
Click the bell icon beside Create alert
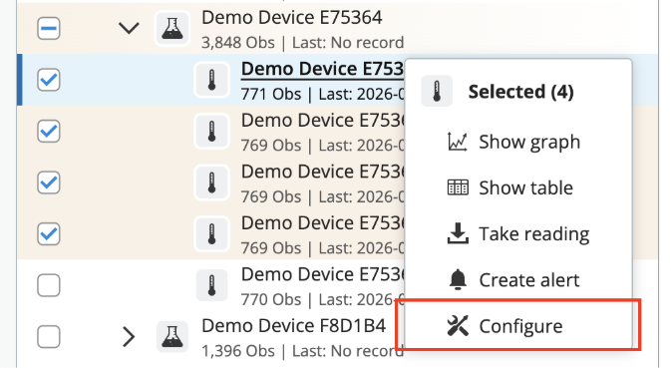458,280
